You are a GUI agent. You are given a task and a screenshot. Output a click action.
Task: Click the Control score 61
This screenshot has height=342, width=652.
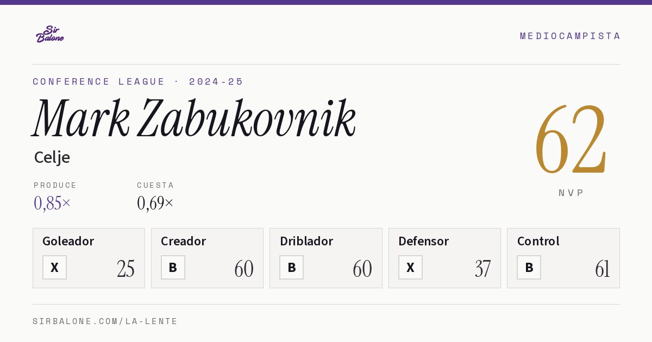tap(603, 269)
